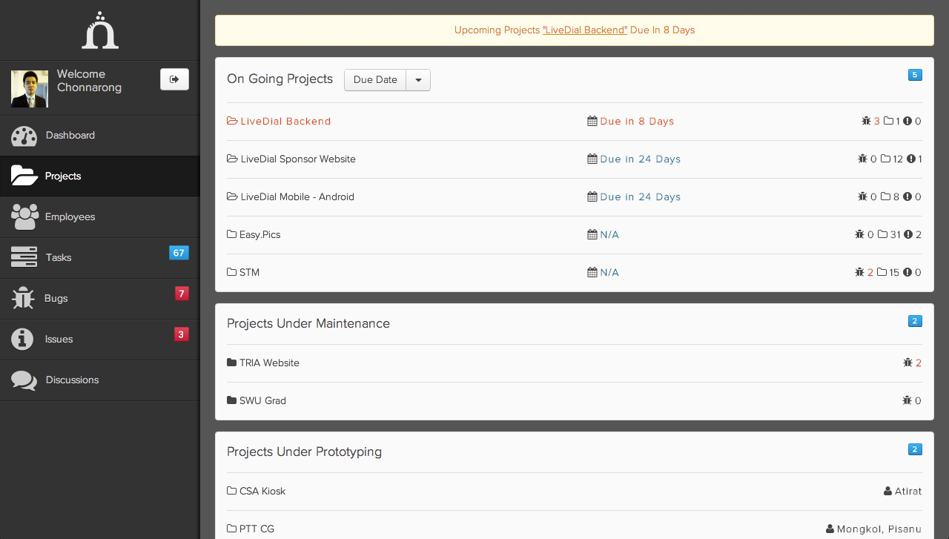Screen dimensions: 949x539
Task: Click the Due Date sort button
Action: tap(375, 80)
